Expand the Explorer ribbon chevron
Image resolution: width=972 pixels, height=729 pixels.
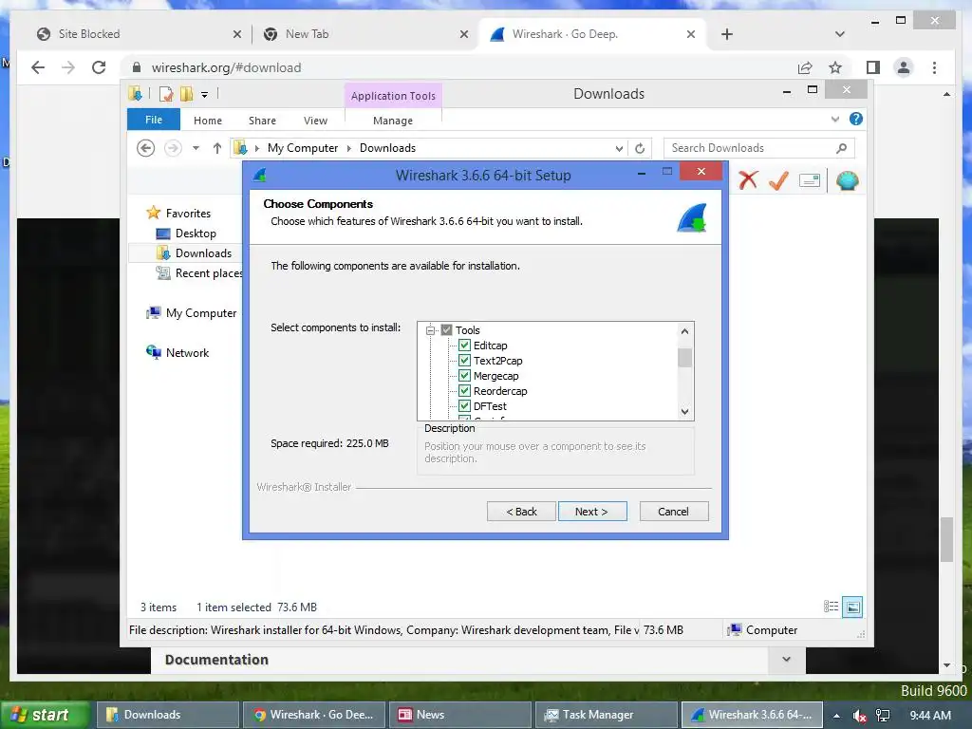coord(835,119)
